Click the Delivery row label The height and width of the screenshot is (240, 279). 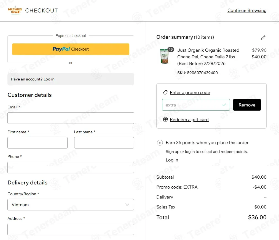(165, 197)
